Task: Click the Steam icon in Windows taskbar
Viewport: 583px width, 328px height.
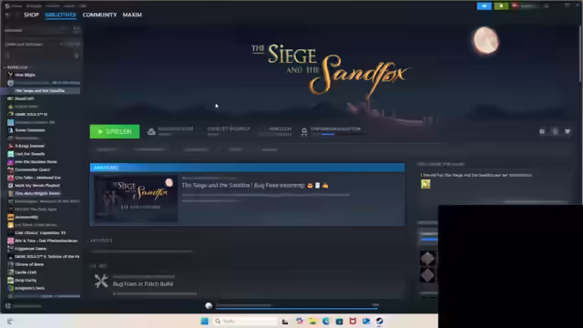Action: 379,321
